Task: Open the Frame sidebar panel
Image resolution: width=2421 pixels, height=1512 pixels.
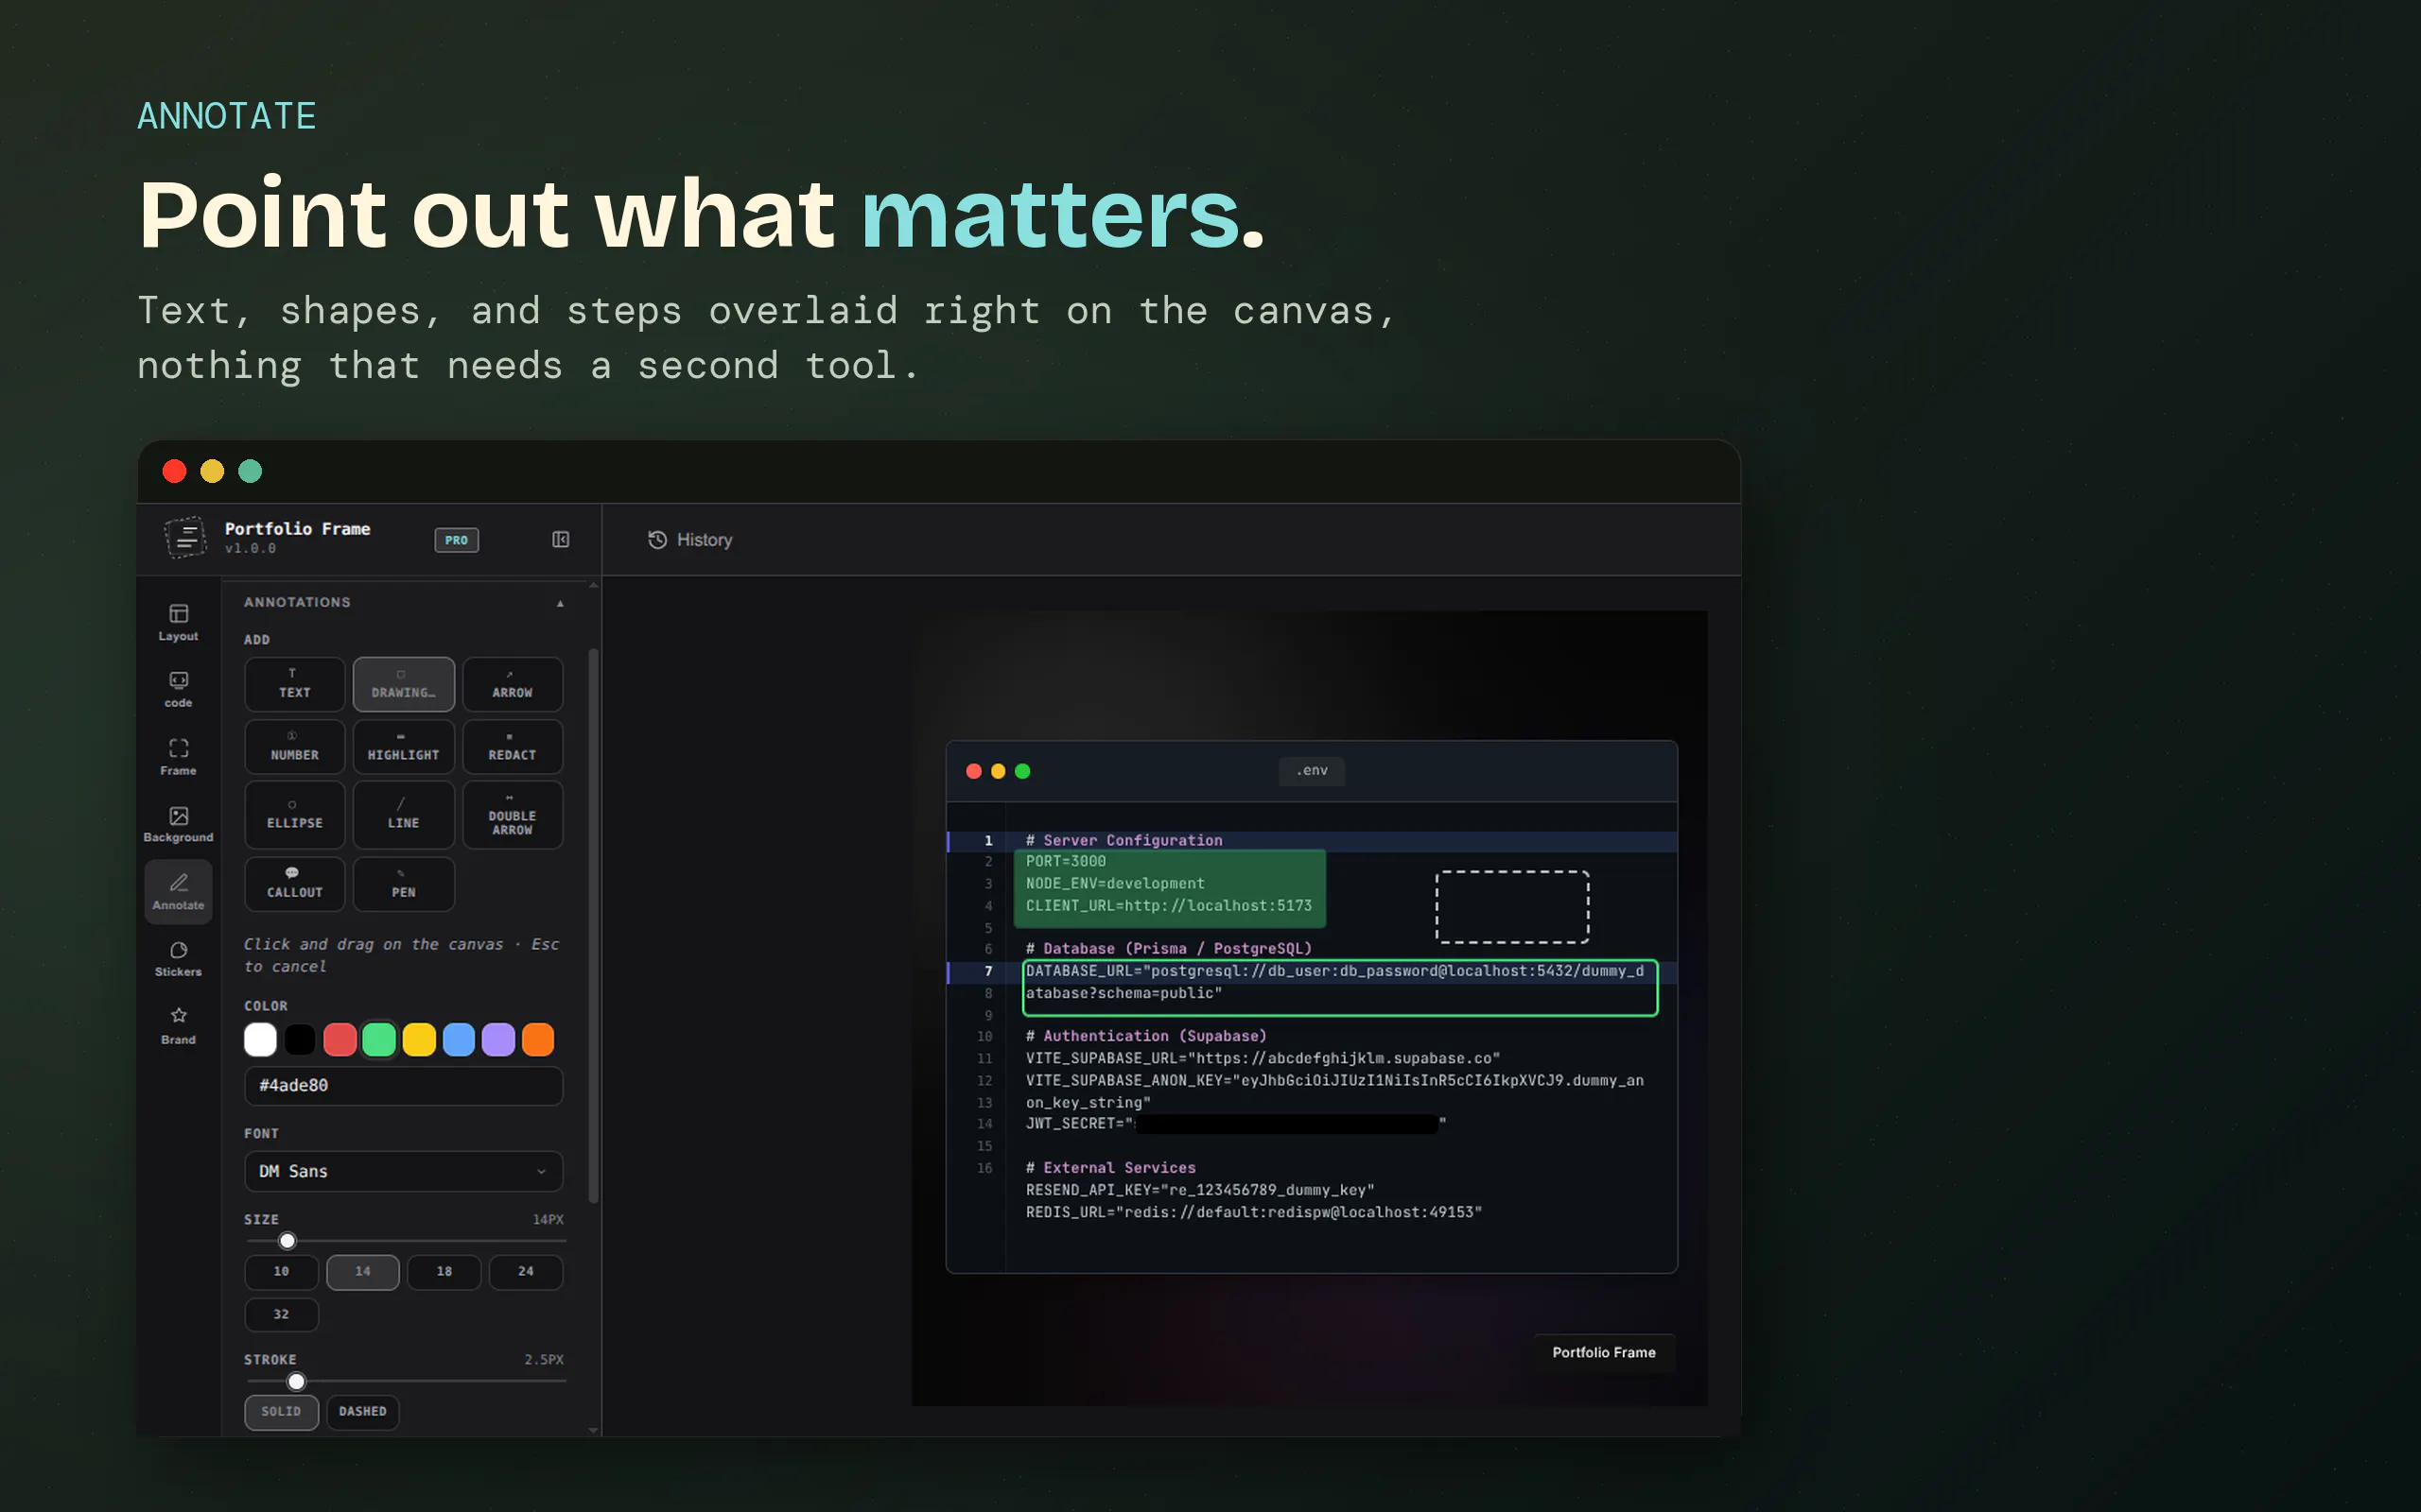Action: tap(178, 757)
